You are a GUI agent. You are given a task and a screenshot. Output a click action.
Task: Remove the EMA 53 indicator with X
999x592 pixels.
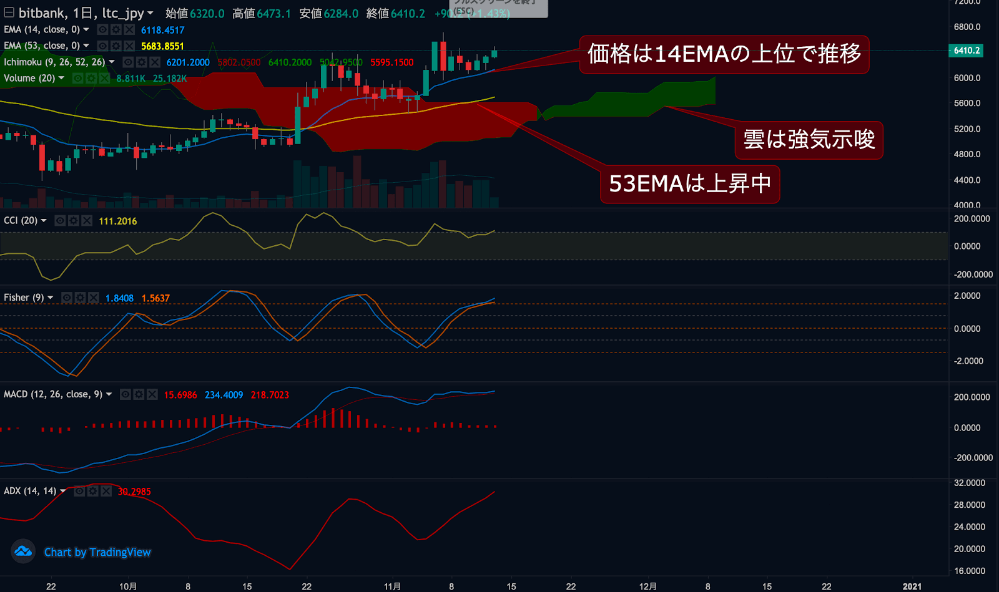(129, 46)
